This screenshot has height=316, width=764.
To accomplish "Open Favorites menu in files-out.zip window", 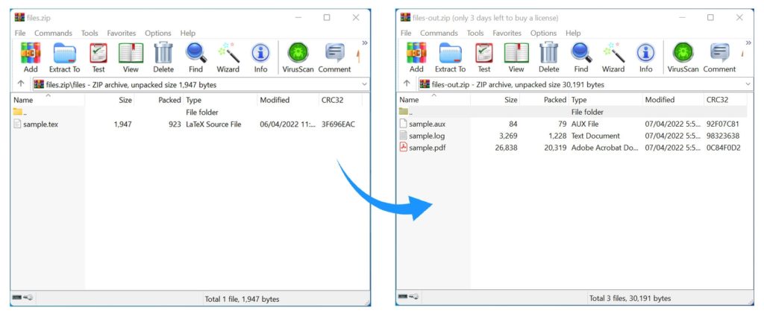I will pyautogui.click(x=507, y=33).
